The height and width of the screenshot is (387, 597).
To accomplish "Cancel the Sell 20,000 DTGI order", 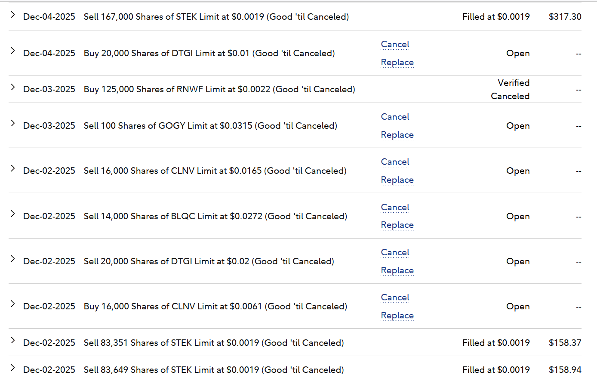I will (x=395, y=252).
